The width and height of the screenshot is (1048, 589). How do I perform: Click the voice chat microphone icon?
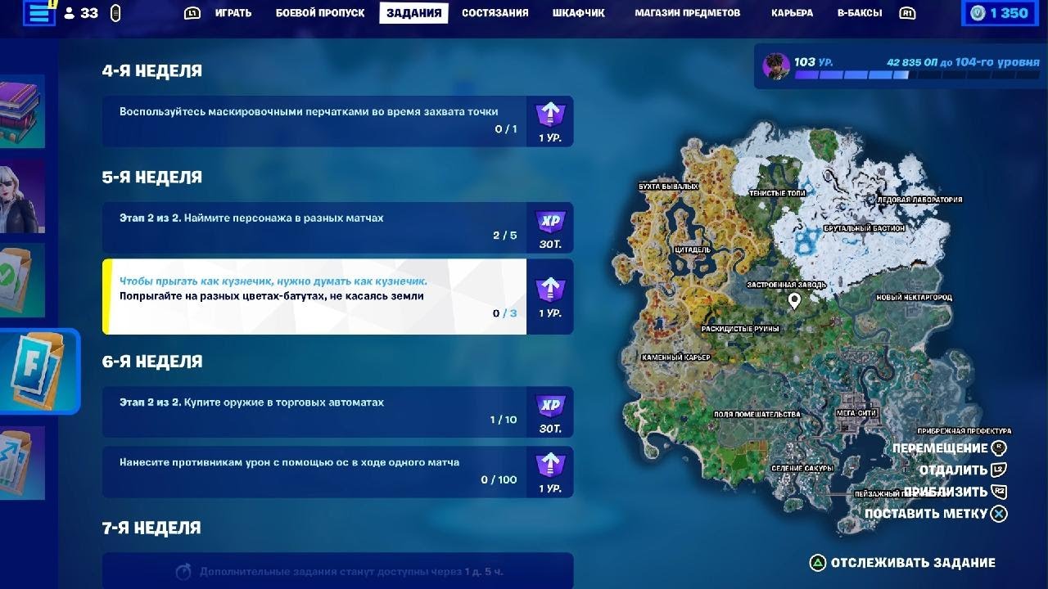point(115,13)
